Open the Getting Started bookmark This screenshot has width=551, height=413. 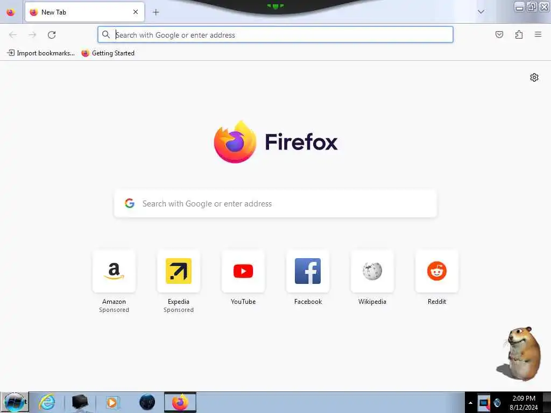pyautogui.click(x=108, y=53)
